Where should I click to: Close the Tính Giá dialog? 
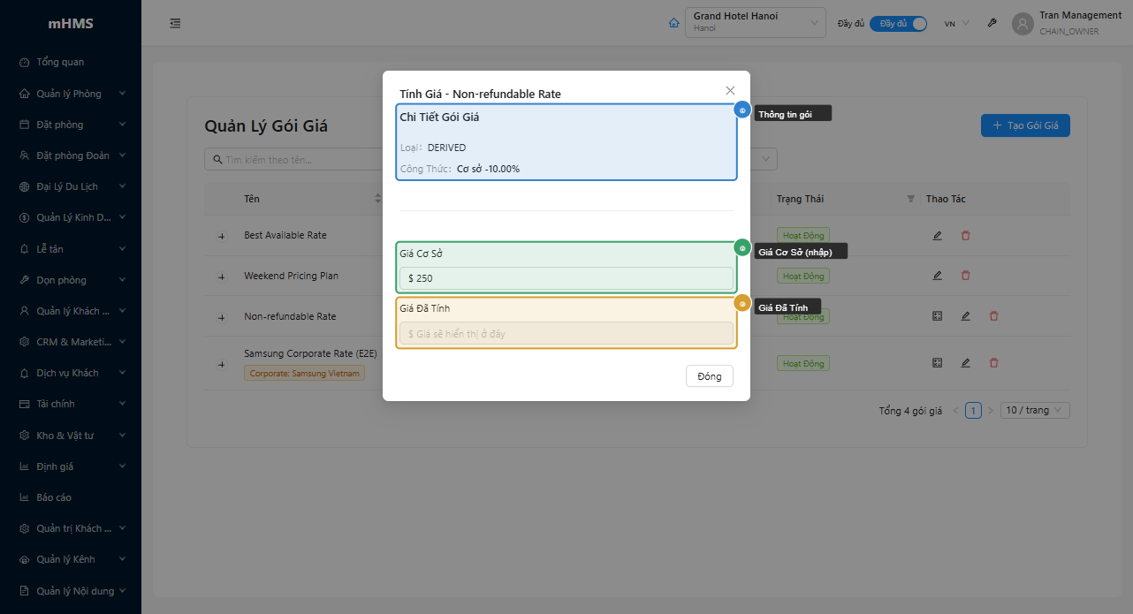pos(730,90)
